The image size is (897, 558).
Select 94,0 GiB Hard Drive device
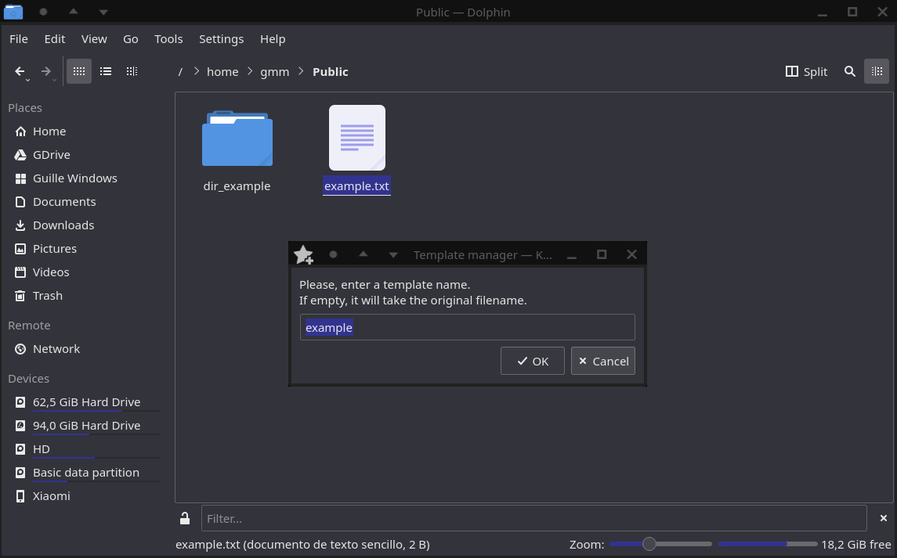click(86, 426)
